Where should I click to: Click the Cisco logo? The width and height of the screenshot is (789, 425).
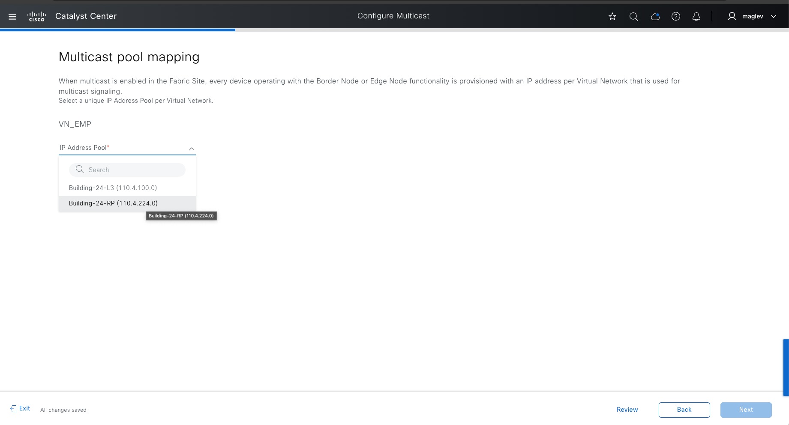point(36,16)
